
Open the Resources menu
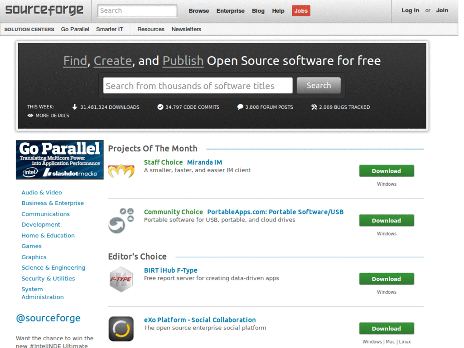click(150, 29)
